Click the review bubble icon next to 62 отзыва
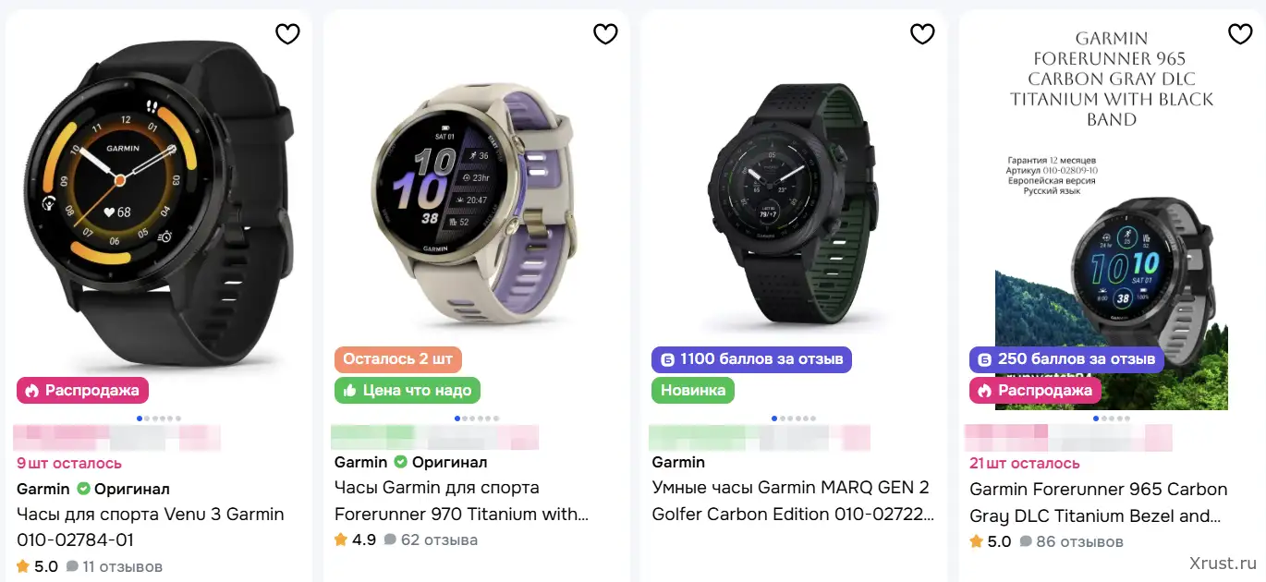 tap(390, 540)
